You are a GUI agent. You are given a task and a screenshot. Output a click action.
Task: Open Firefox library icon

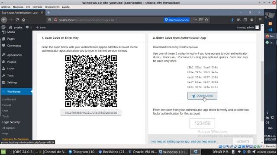tap(239, 20)
